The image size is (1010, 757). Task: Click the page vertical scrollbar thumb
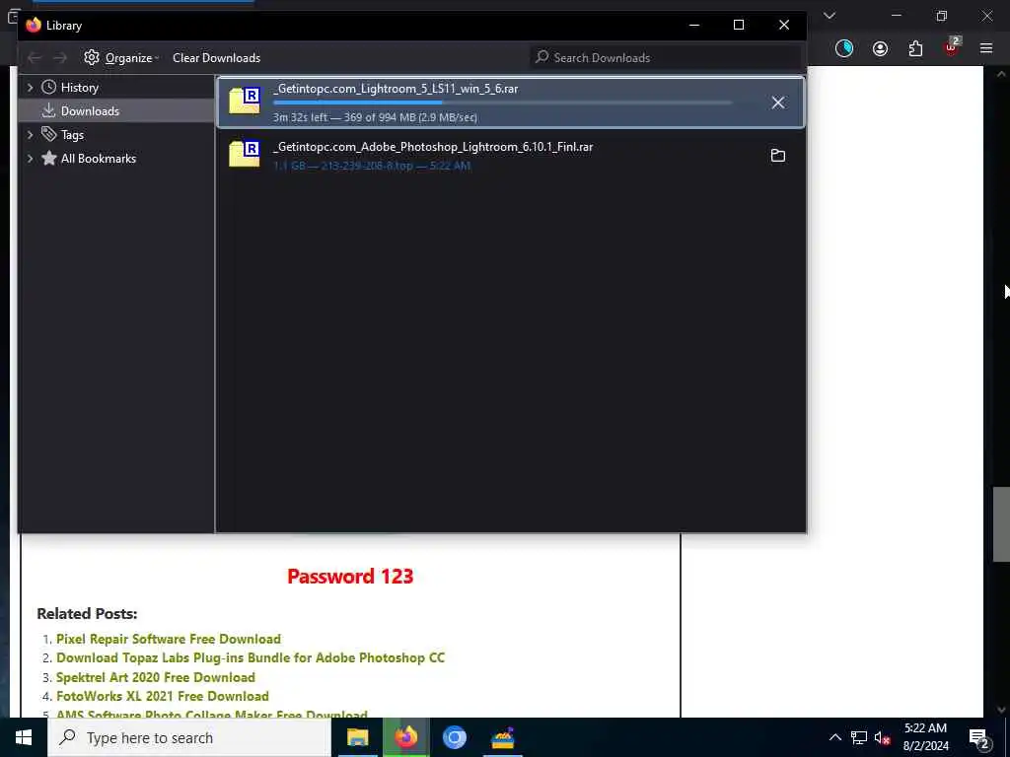pos(1001,524)
